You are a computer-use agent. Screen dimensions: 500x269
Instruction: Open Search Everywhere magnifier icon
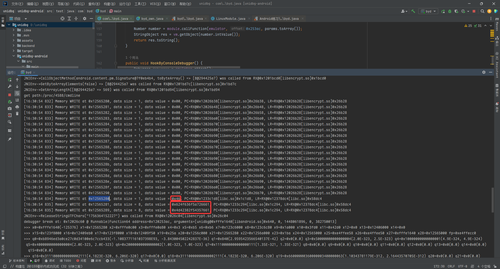point(483,11)
